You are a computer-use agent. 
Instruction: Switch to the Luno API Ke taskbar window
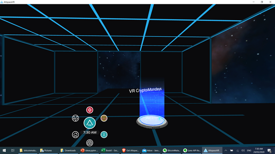pos(192,150)
